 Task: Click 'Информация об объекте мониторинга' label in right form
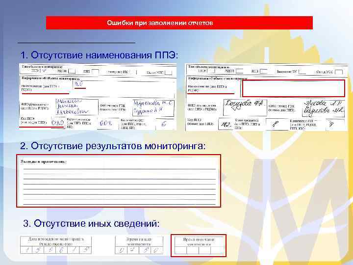(x=218, y=79)
